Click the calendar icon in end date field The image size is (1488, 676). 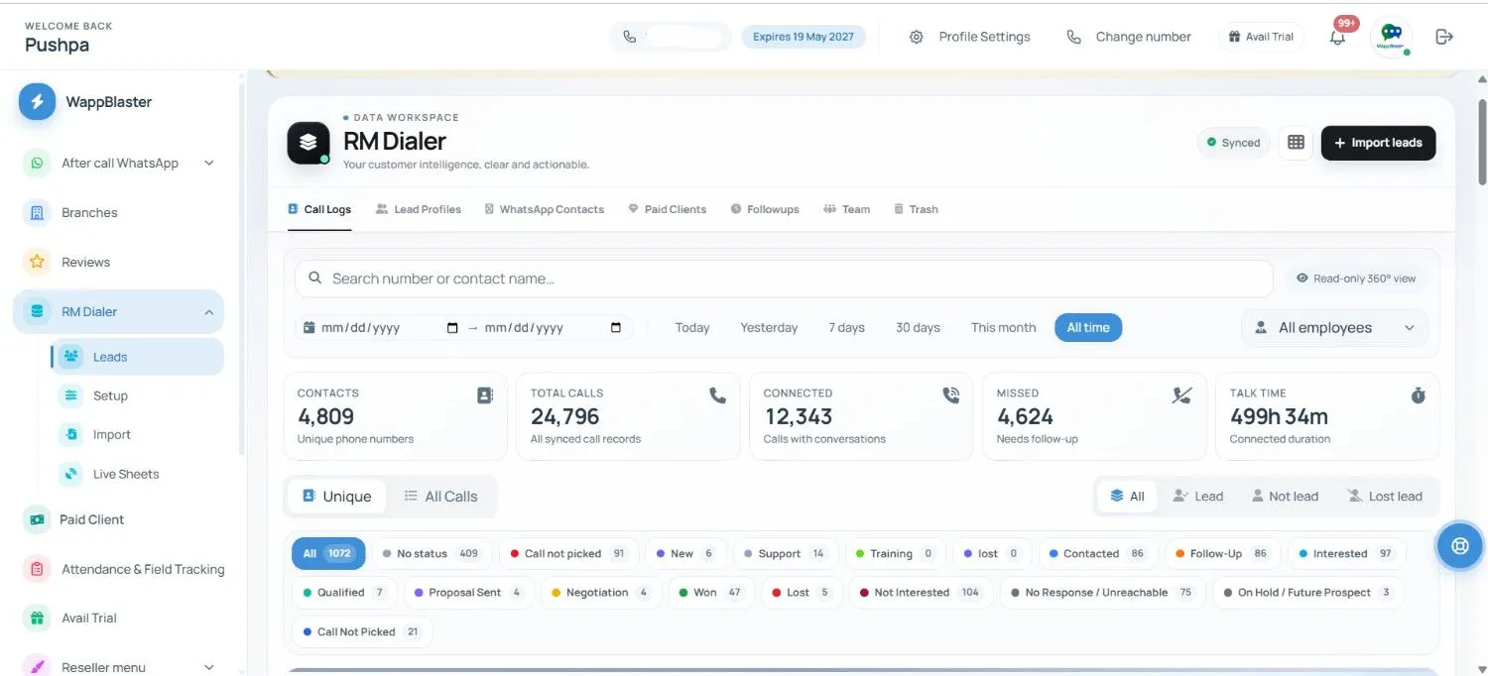click(x=616, y=328)
